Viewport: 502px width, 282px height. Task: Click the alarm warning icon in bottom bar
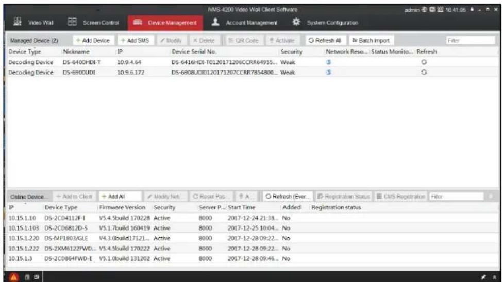(x=14, y=277)
